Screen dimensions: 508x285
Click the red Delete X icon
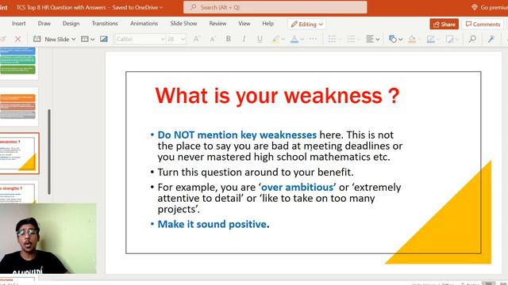17,40
